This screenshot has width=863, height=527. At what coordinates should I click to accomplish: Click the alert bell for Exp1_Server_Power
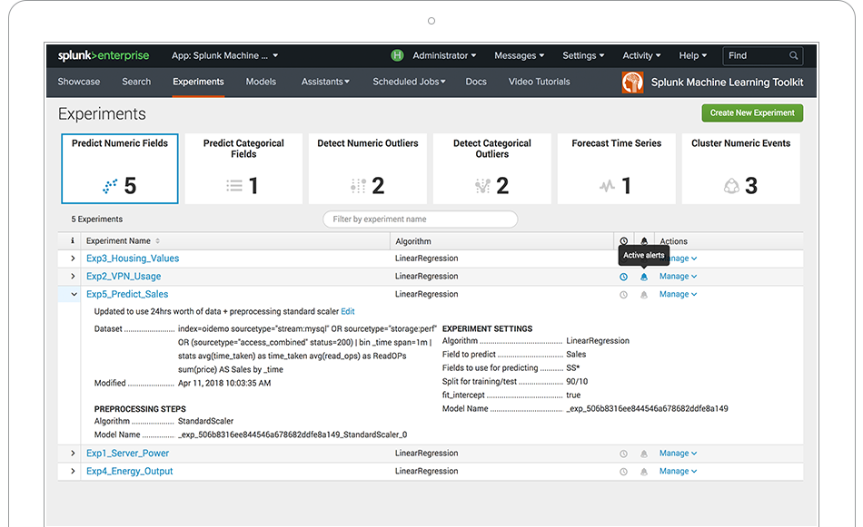[x=644, y=454]
